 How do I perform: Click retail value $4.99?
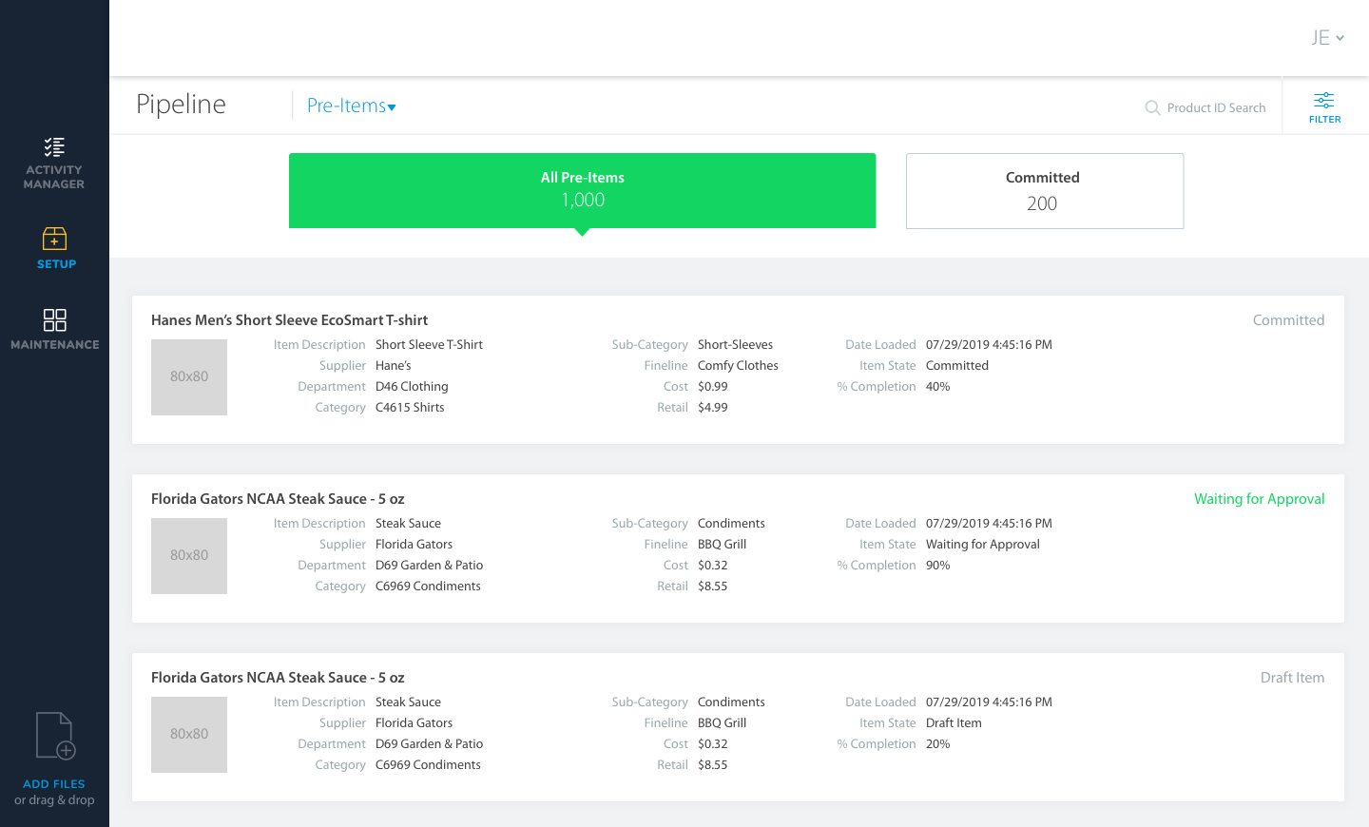tap(713, 408)
